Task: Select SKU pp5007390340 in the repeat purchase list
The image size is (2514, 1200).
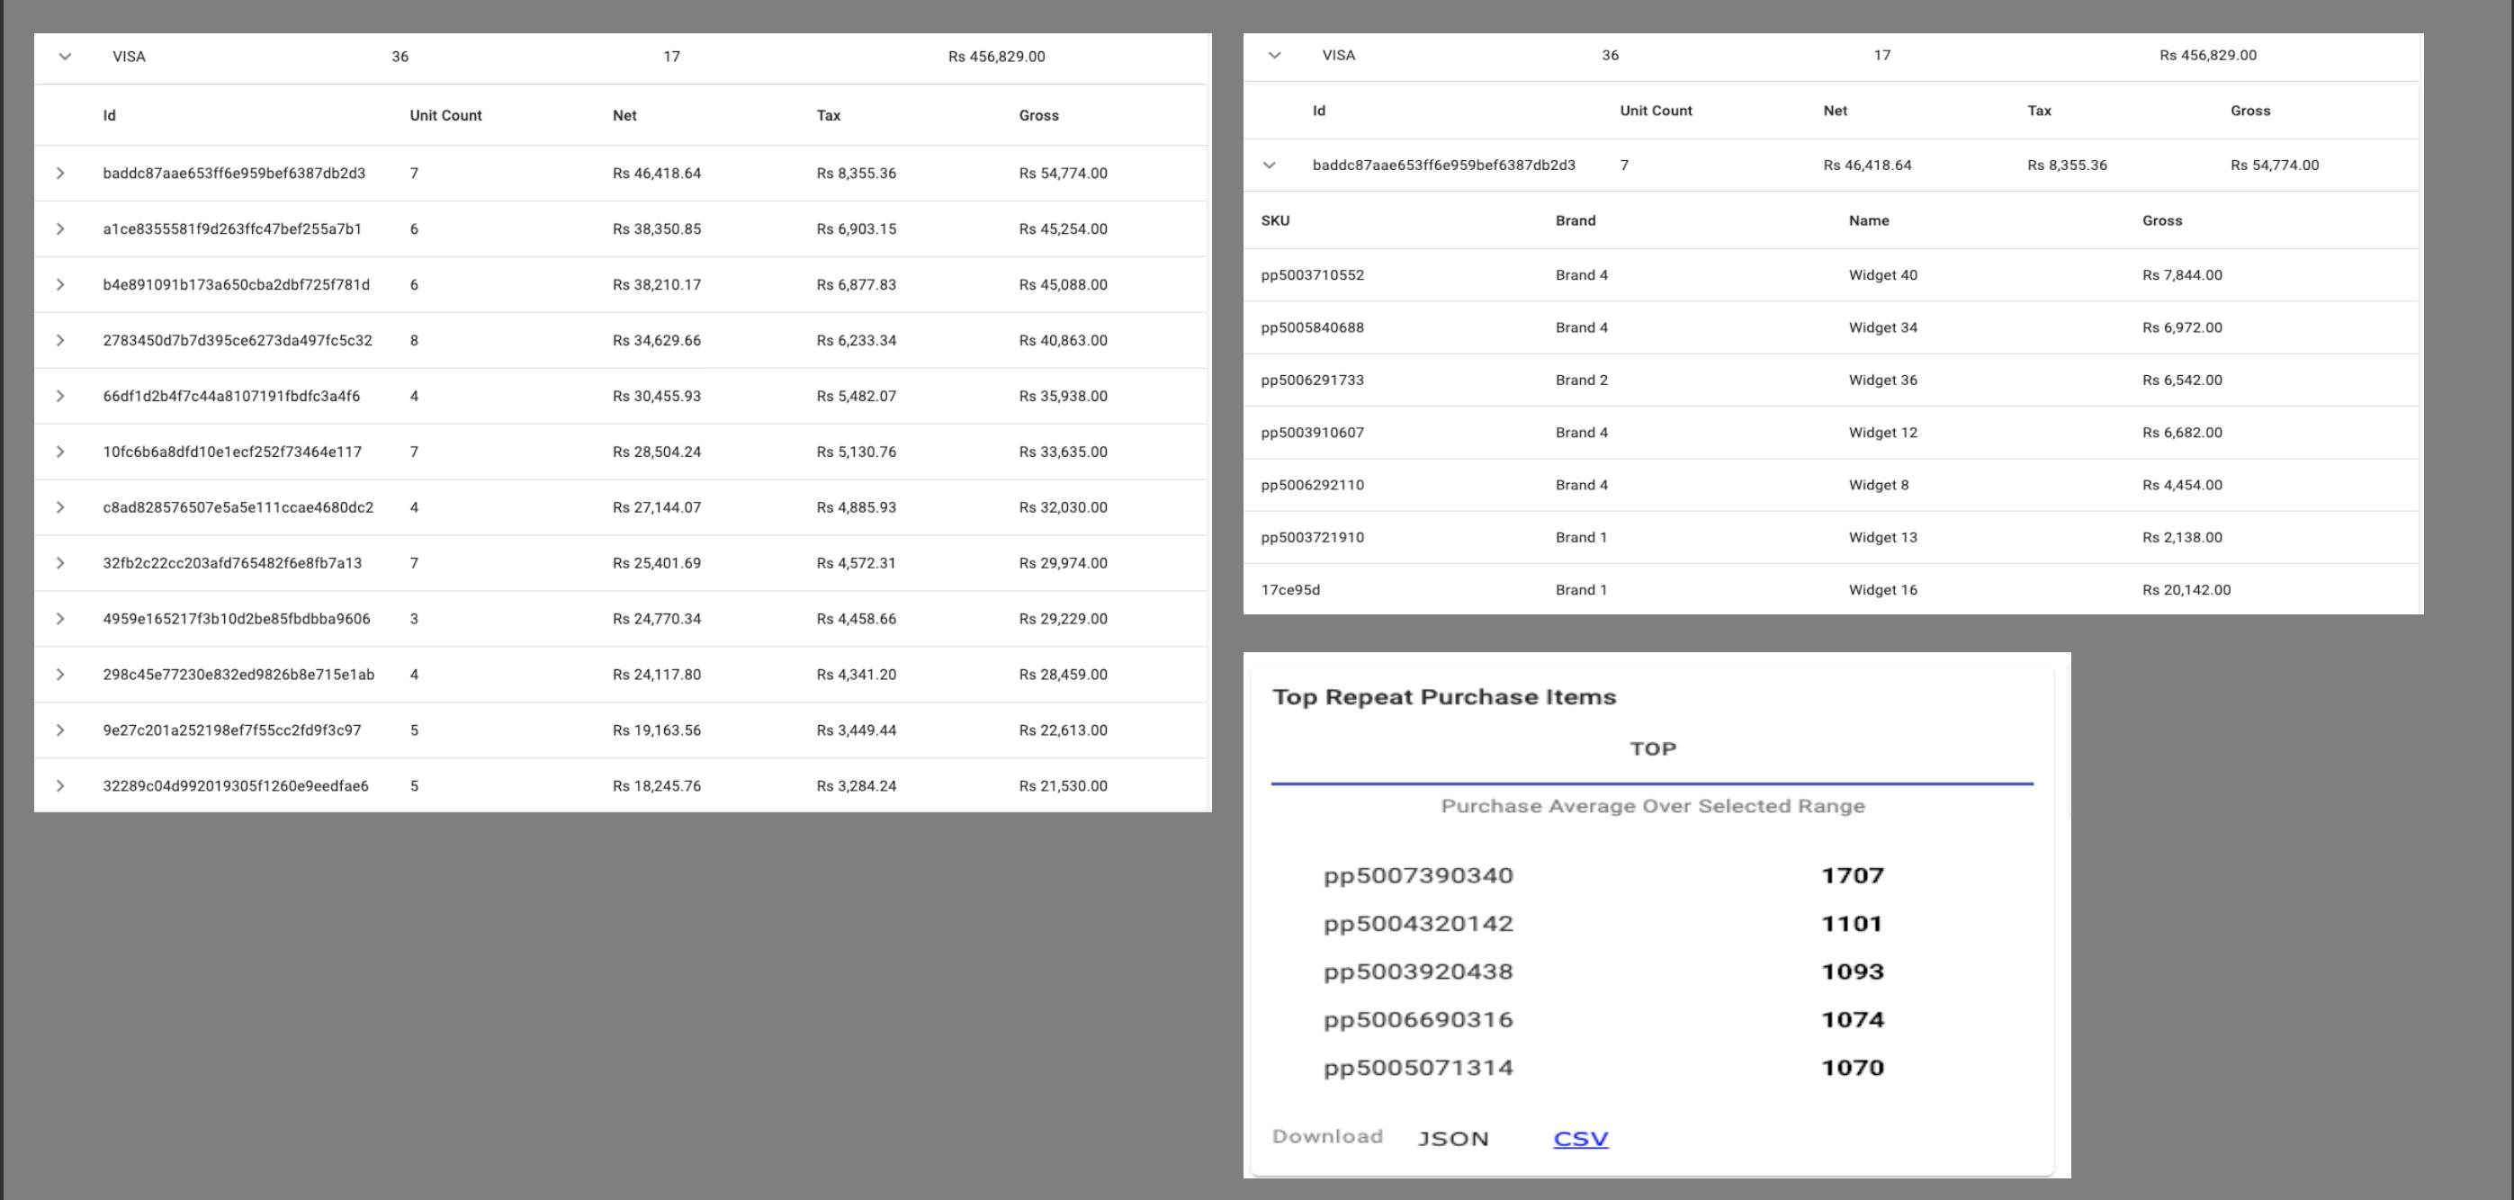Action: [x=1417, y=874]
